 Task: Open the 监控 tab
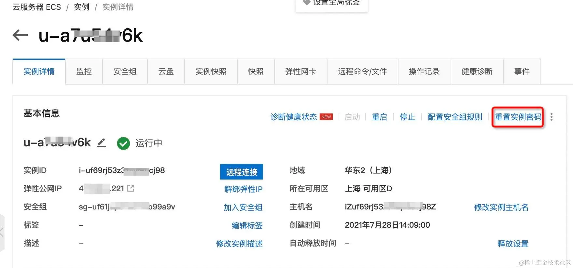(x=84, y=72)
